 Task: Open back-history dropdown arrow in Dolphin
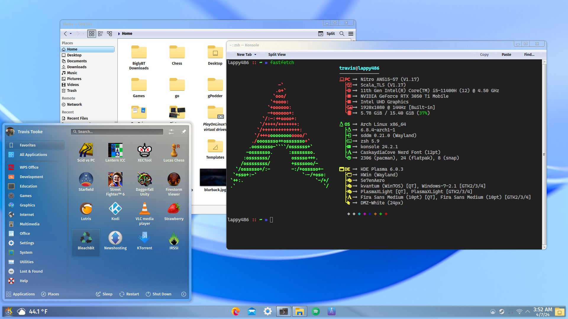point(71,34)
